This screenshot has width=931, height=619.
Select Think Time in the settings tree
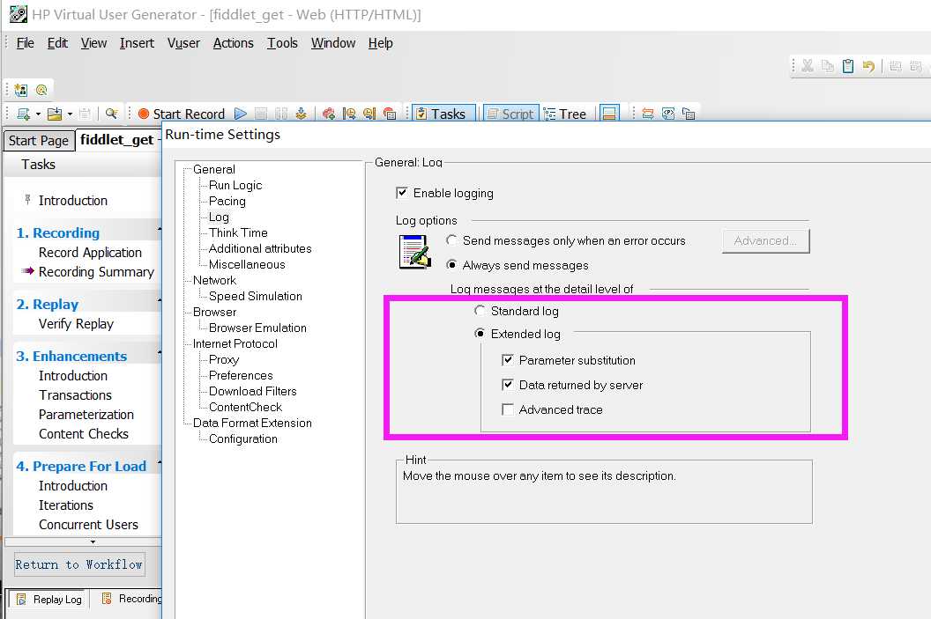238,232
